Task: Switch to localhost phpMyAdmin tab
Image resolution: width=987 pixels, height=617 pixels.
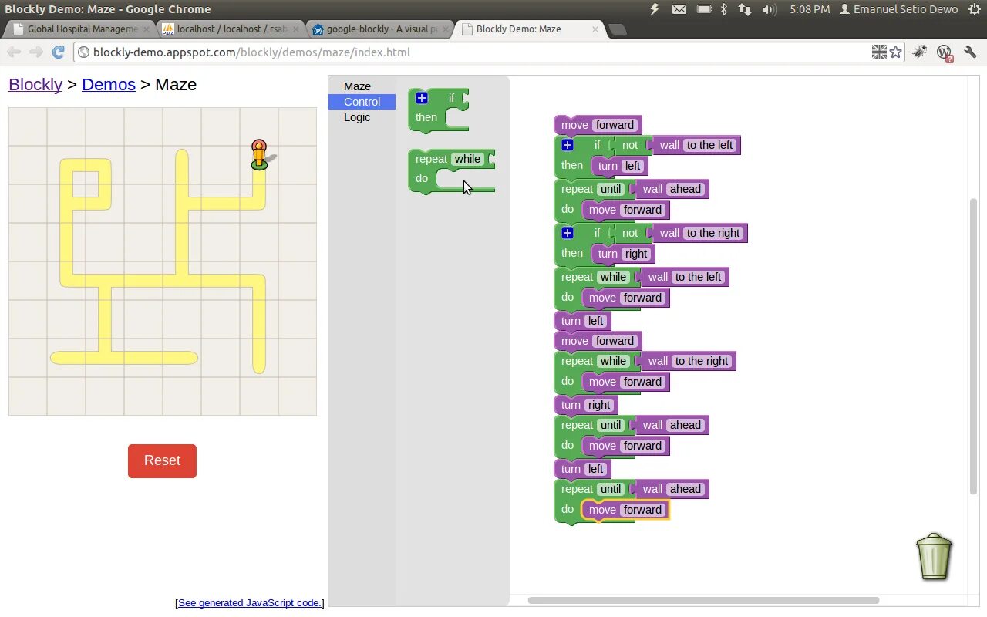Action: point(230,29)
